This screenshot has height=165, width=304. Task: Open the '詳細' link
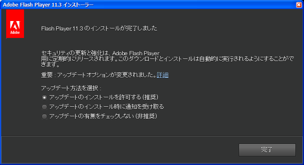pyautogui.click(x=163, y=75)
